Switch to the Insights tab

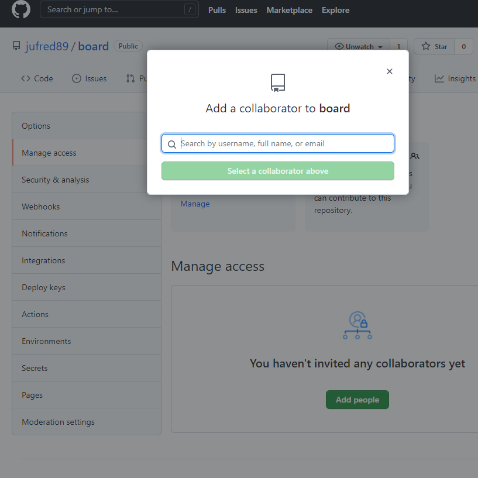pyautogui.click(x=455, y=78)
